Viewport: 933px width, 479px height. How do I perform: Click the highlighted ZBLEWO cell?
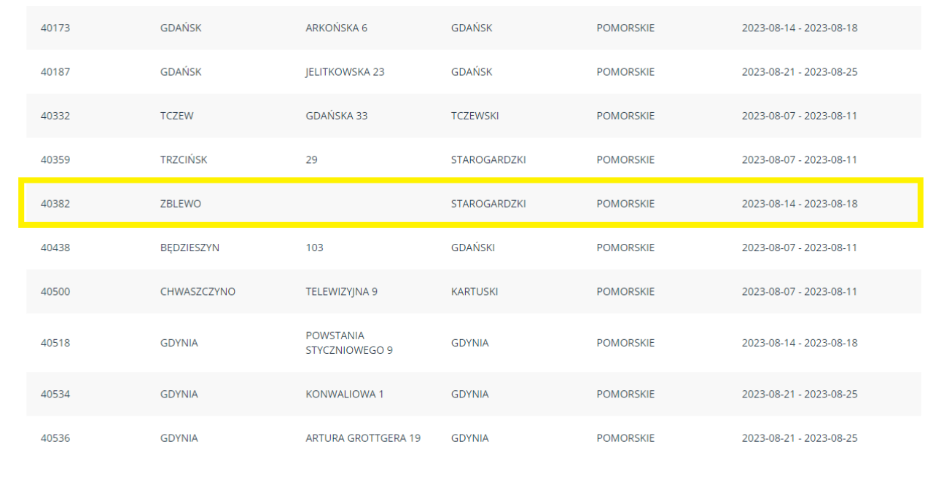(x=181, y=204)
